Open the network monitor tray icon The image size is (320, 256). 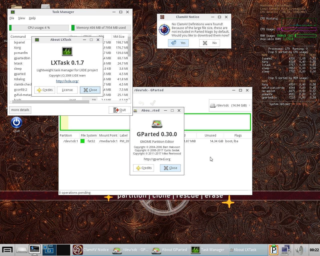[286, 249]
